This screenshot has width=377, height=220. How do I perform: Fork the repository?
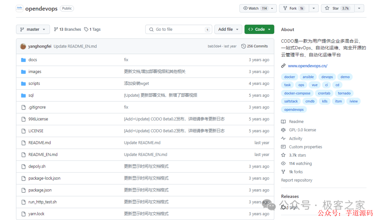(294, 8)
